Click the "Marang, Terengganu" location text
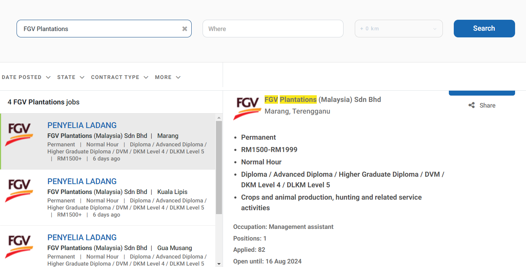526x267 pixels. point(297,111)
